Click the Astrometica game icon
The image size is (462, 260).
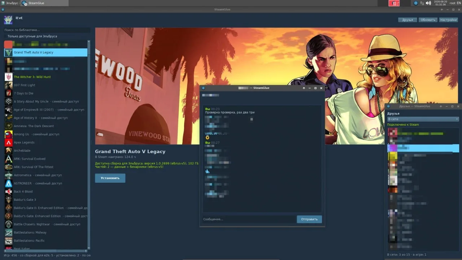[8, 175]
